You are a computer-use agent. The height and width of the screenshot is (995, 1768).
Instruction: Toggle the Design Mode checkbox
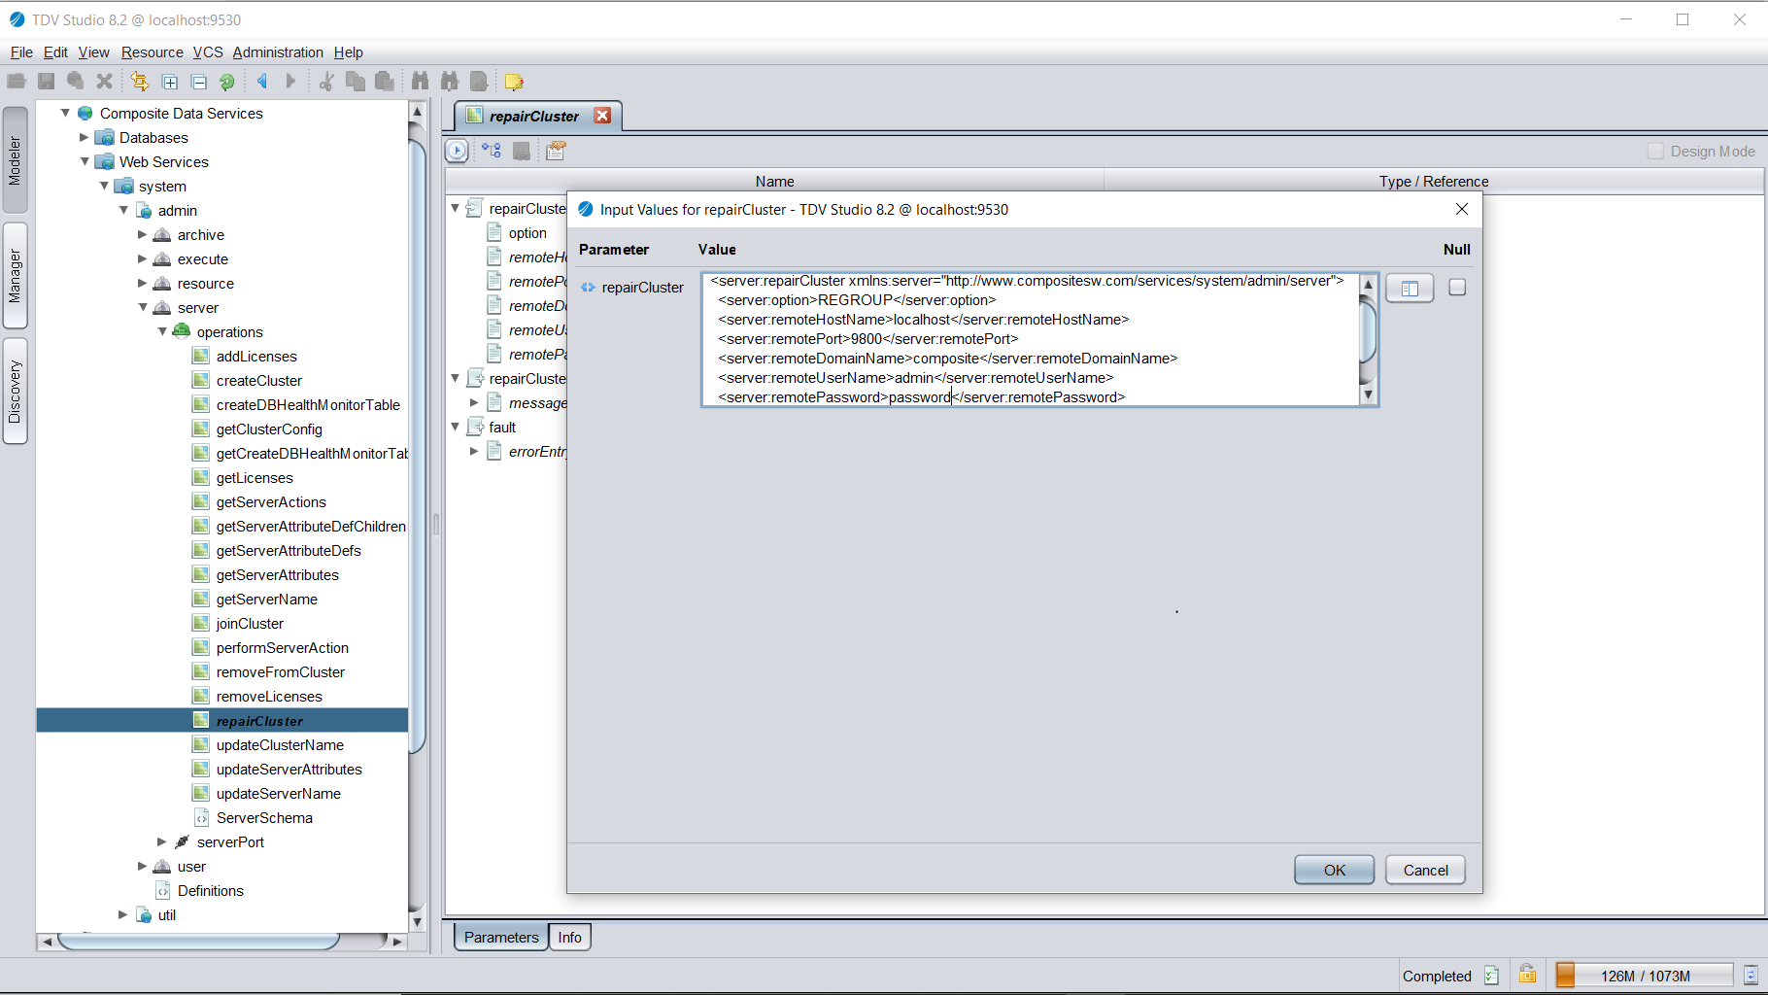1655,152
